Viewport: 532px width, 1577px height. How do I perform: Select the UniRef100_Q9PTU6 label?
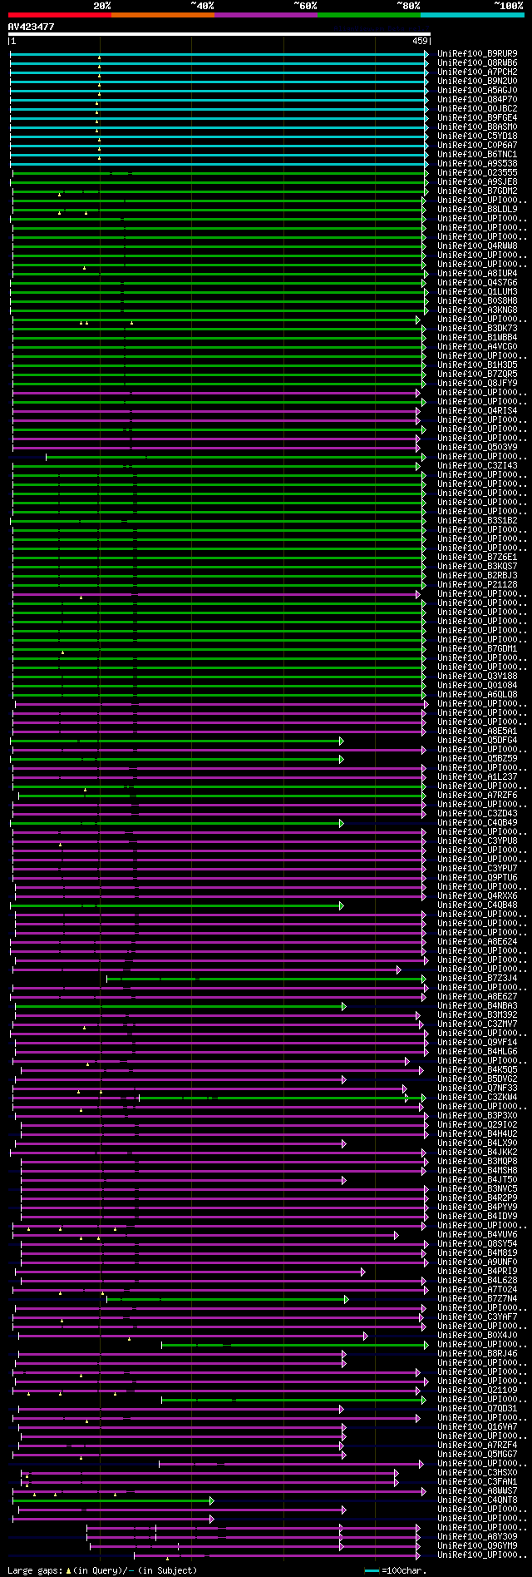tap(477, 878)
